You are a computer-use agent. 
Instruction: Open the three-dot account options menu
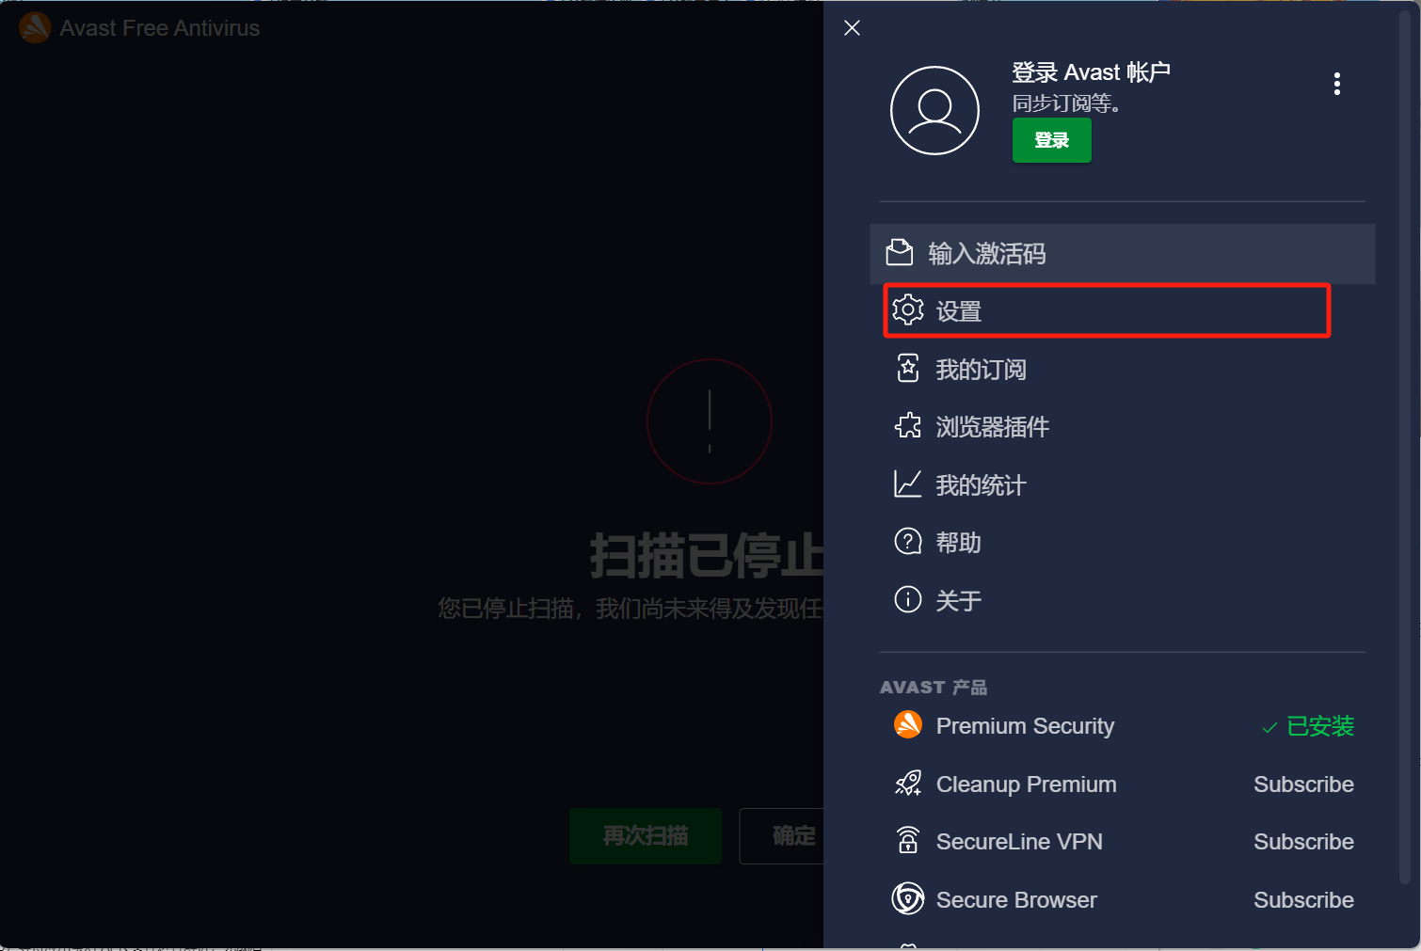pos(1336,84)
